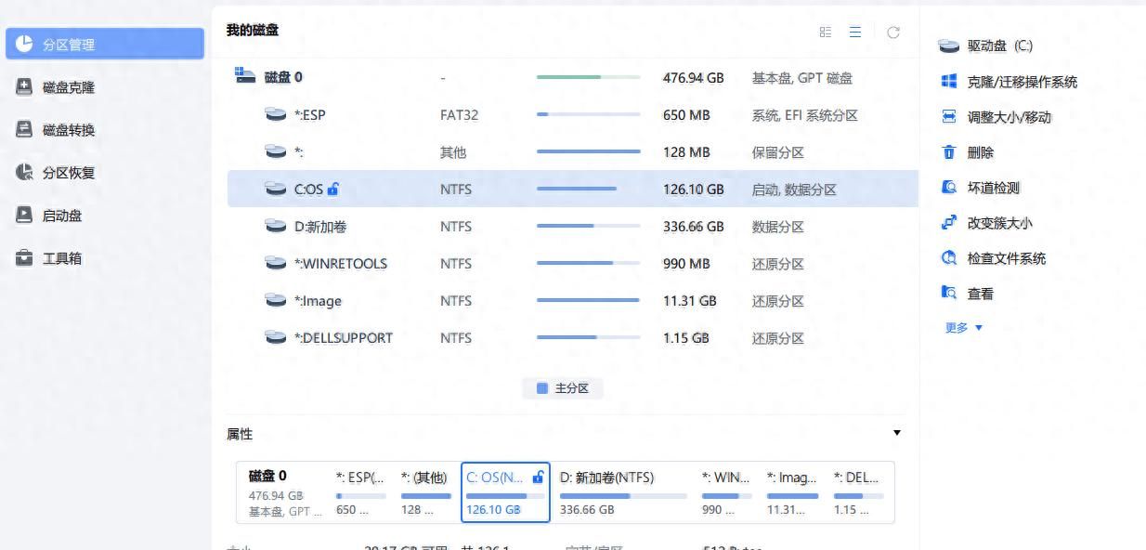The width and height of the screenshot is (1146, 550).
Task: Click the 改变簇大小 icon
Action: [x=948, y=223]
